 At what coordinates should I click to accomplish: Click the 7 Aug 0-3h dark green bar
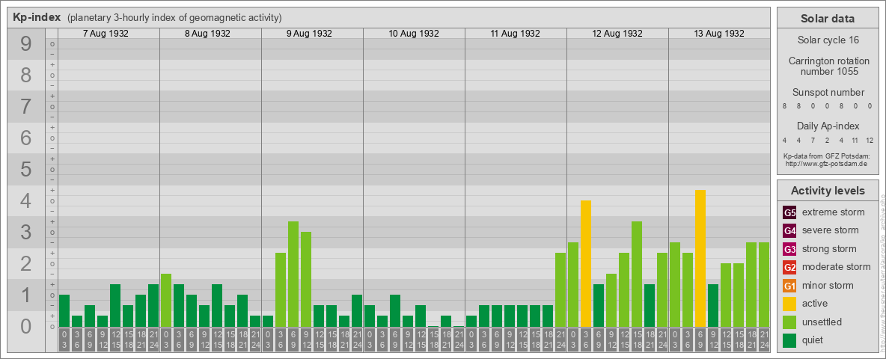(x=64, y=311)
